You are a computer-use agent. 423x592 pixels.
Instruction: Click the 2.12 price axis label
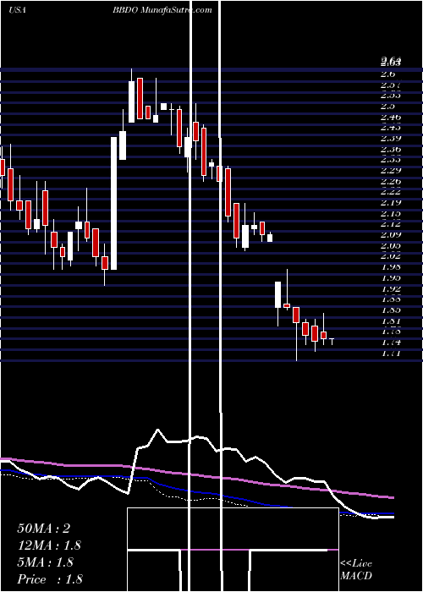coord(391,225)
